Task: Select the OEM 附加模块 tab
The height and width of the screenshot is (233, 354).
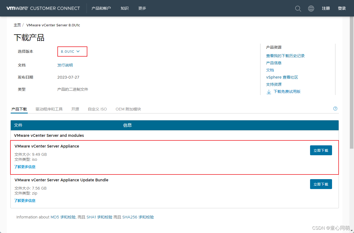Action: click(128, 109)
